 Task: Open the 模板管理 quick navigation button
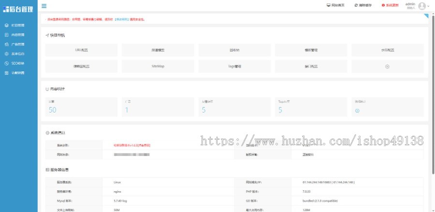[311, 50]
